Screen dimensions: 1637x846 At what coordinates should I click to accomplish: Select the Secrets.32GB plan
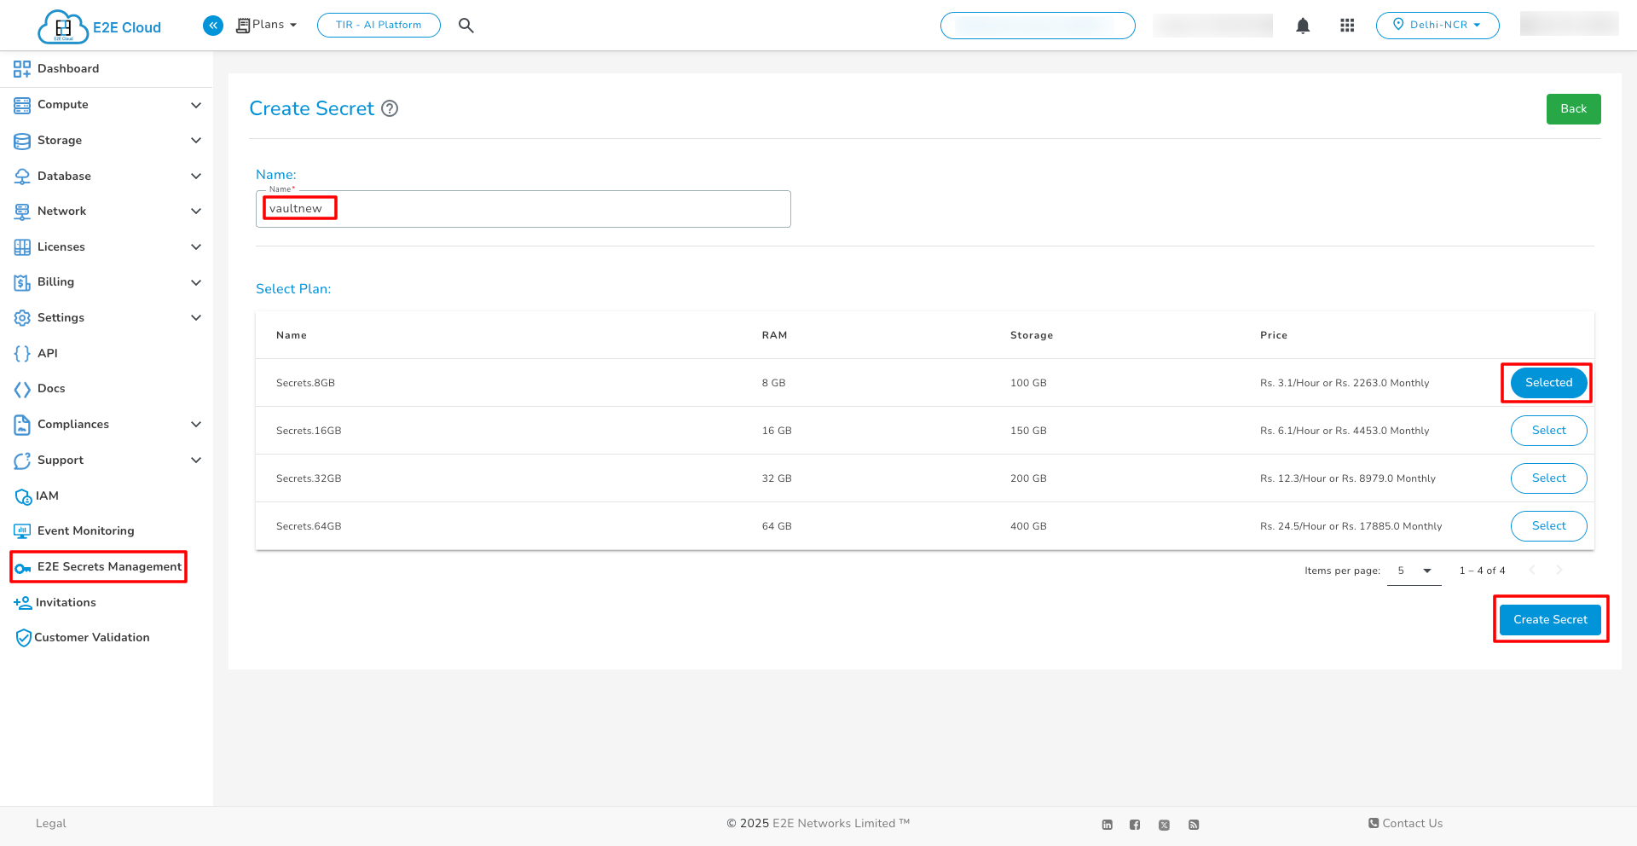pyautogui.click(x=1548, y=478)
